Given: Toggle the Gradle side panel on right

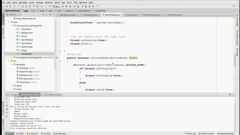Looking at the screenshot, I should click(237, 52).
